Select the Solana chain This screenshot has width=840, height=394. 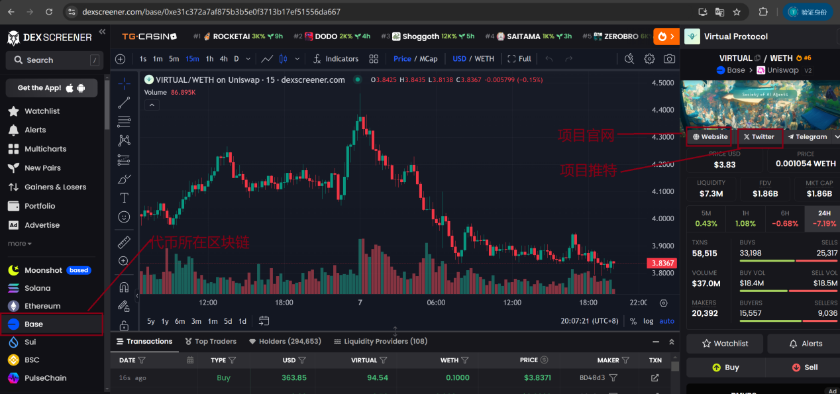(37, 288)
